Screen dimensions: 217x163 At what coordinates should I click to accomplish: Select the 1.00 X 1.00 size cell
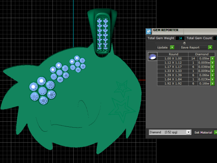[x=173, y=58]
